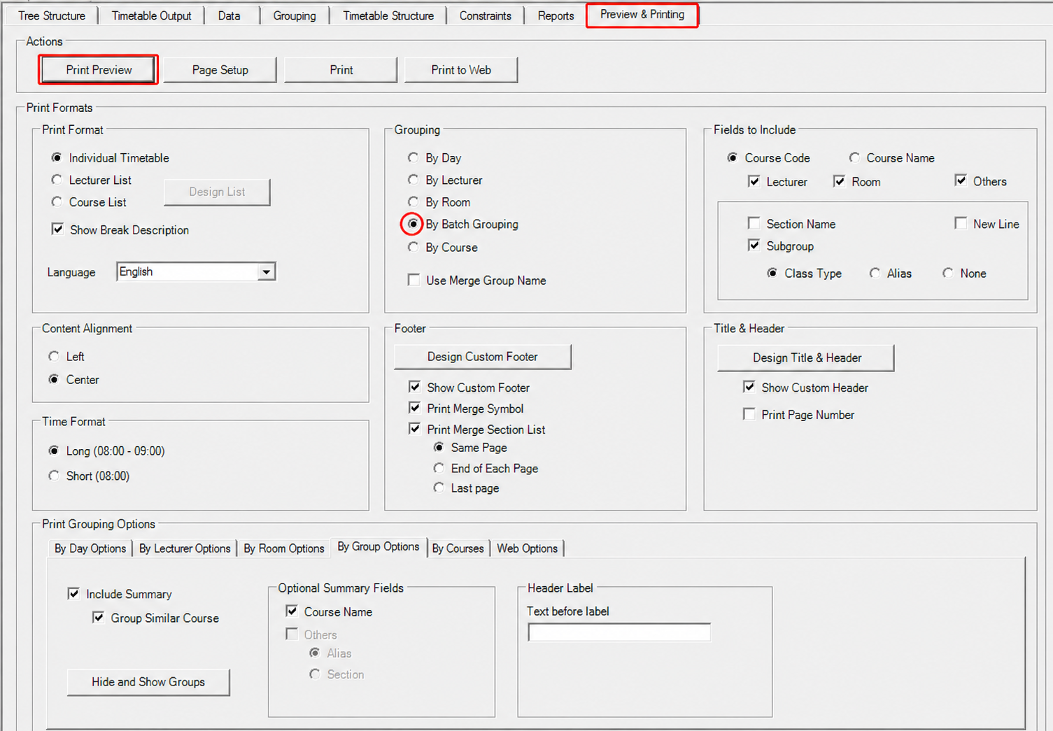1053x731 pixels.
Task: Switch to By Day Options tab
Action: pyautogui.click(x=90, y=548)
